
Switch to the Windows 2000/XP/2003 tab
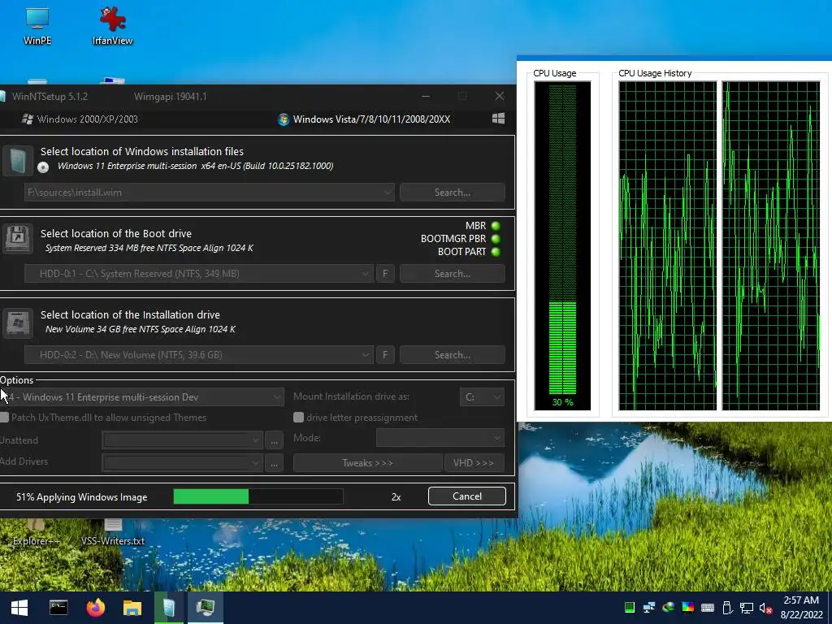point(80,119)
